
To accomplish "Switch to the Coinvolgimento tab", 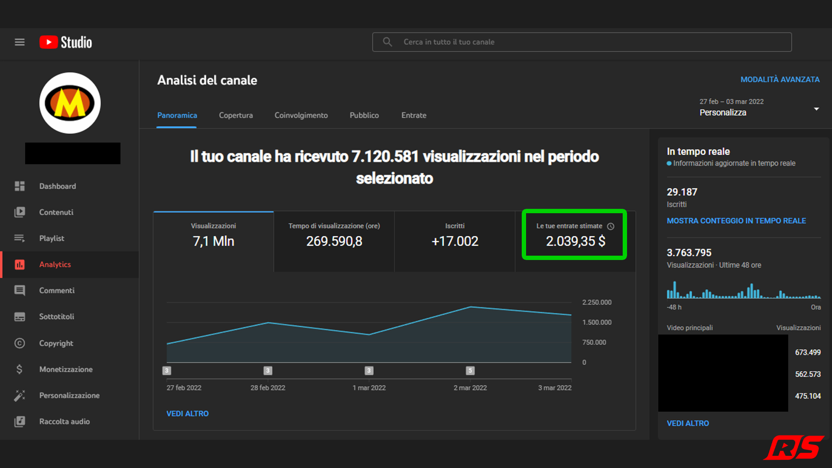I will pyautogui.click(x=301, y=115).
